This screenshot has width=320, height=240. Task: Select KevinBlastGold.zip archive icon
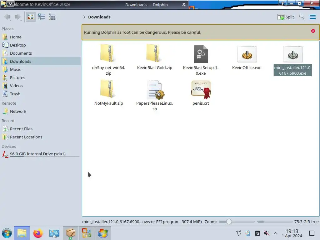pos(154,53)
